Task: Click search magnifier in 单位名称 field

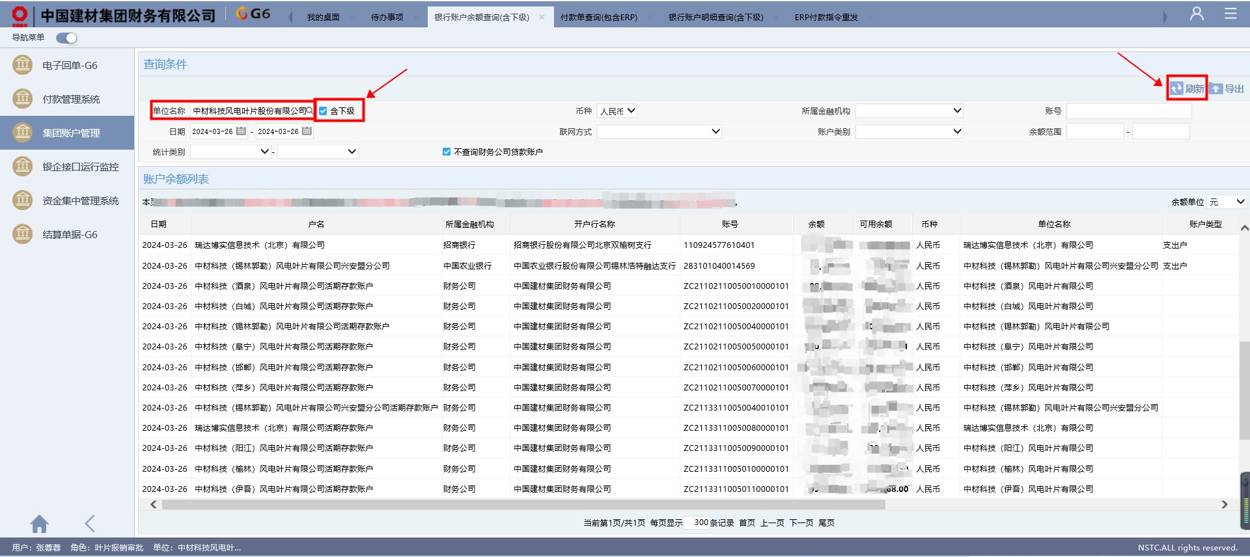Action: [310, 111]
